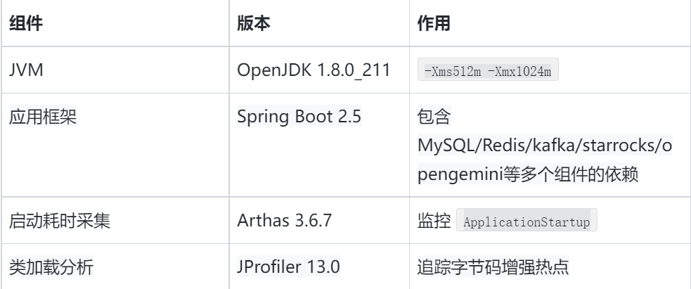This screenshot has width=691, height=289.
Task: Click the 追踪字节码增强热点 description
Action: (x=493, y=267)
